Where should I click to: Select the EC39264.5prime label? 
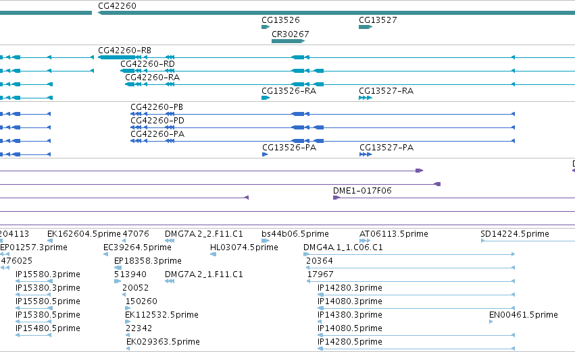pyautogui.click(x=138, y=247)
